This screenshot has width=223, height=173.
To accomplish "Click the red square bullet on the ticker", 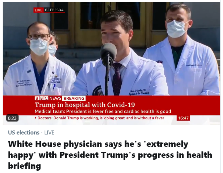I will pos(36,118).
